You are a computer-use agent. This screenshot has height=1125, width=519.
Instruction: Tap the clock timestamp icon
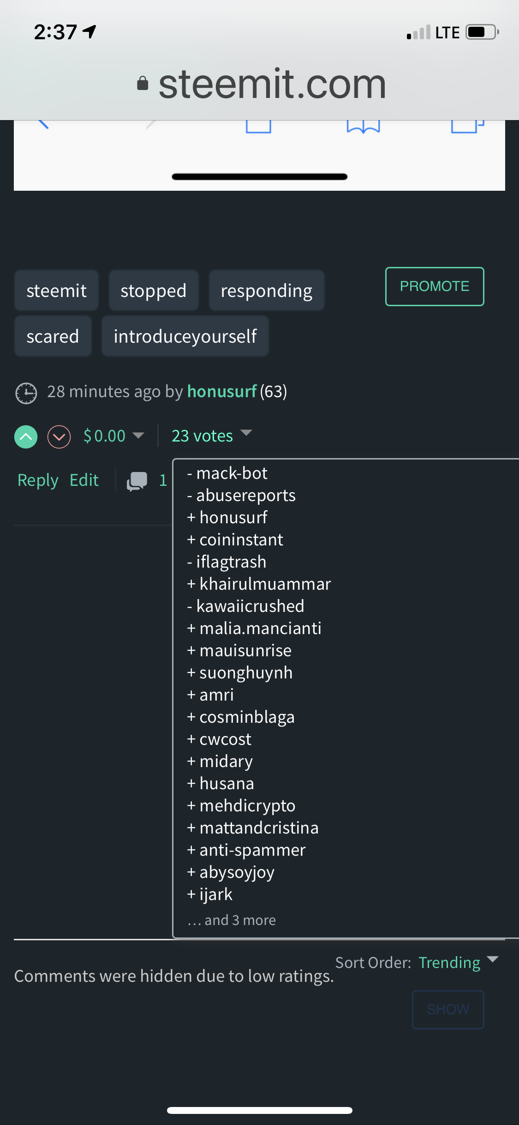(x=26, y=393)
